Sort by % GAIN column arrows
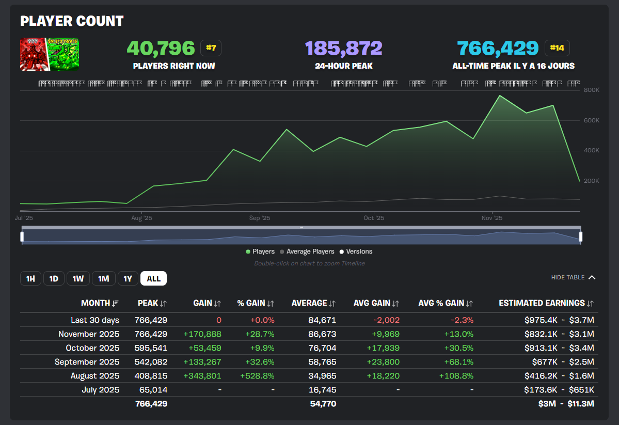Screen dimensions: 619x425 [x=271, y=304]
